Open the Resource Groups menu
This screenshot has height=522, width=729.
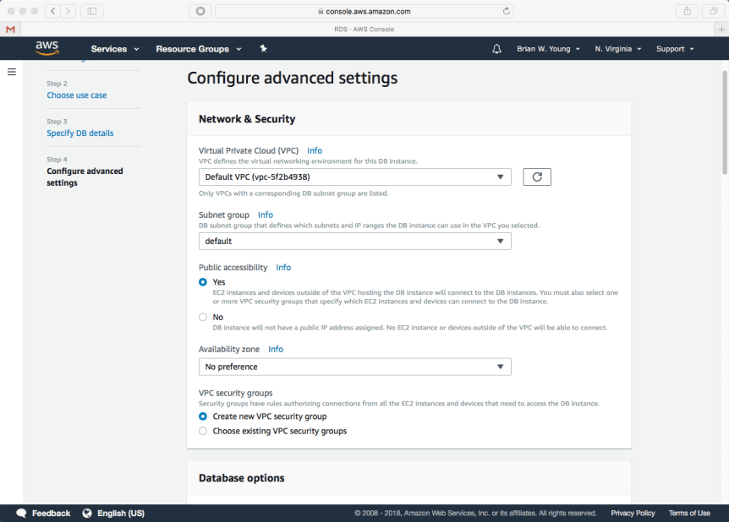click(198, 49)
